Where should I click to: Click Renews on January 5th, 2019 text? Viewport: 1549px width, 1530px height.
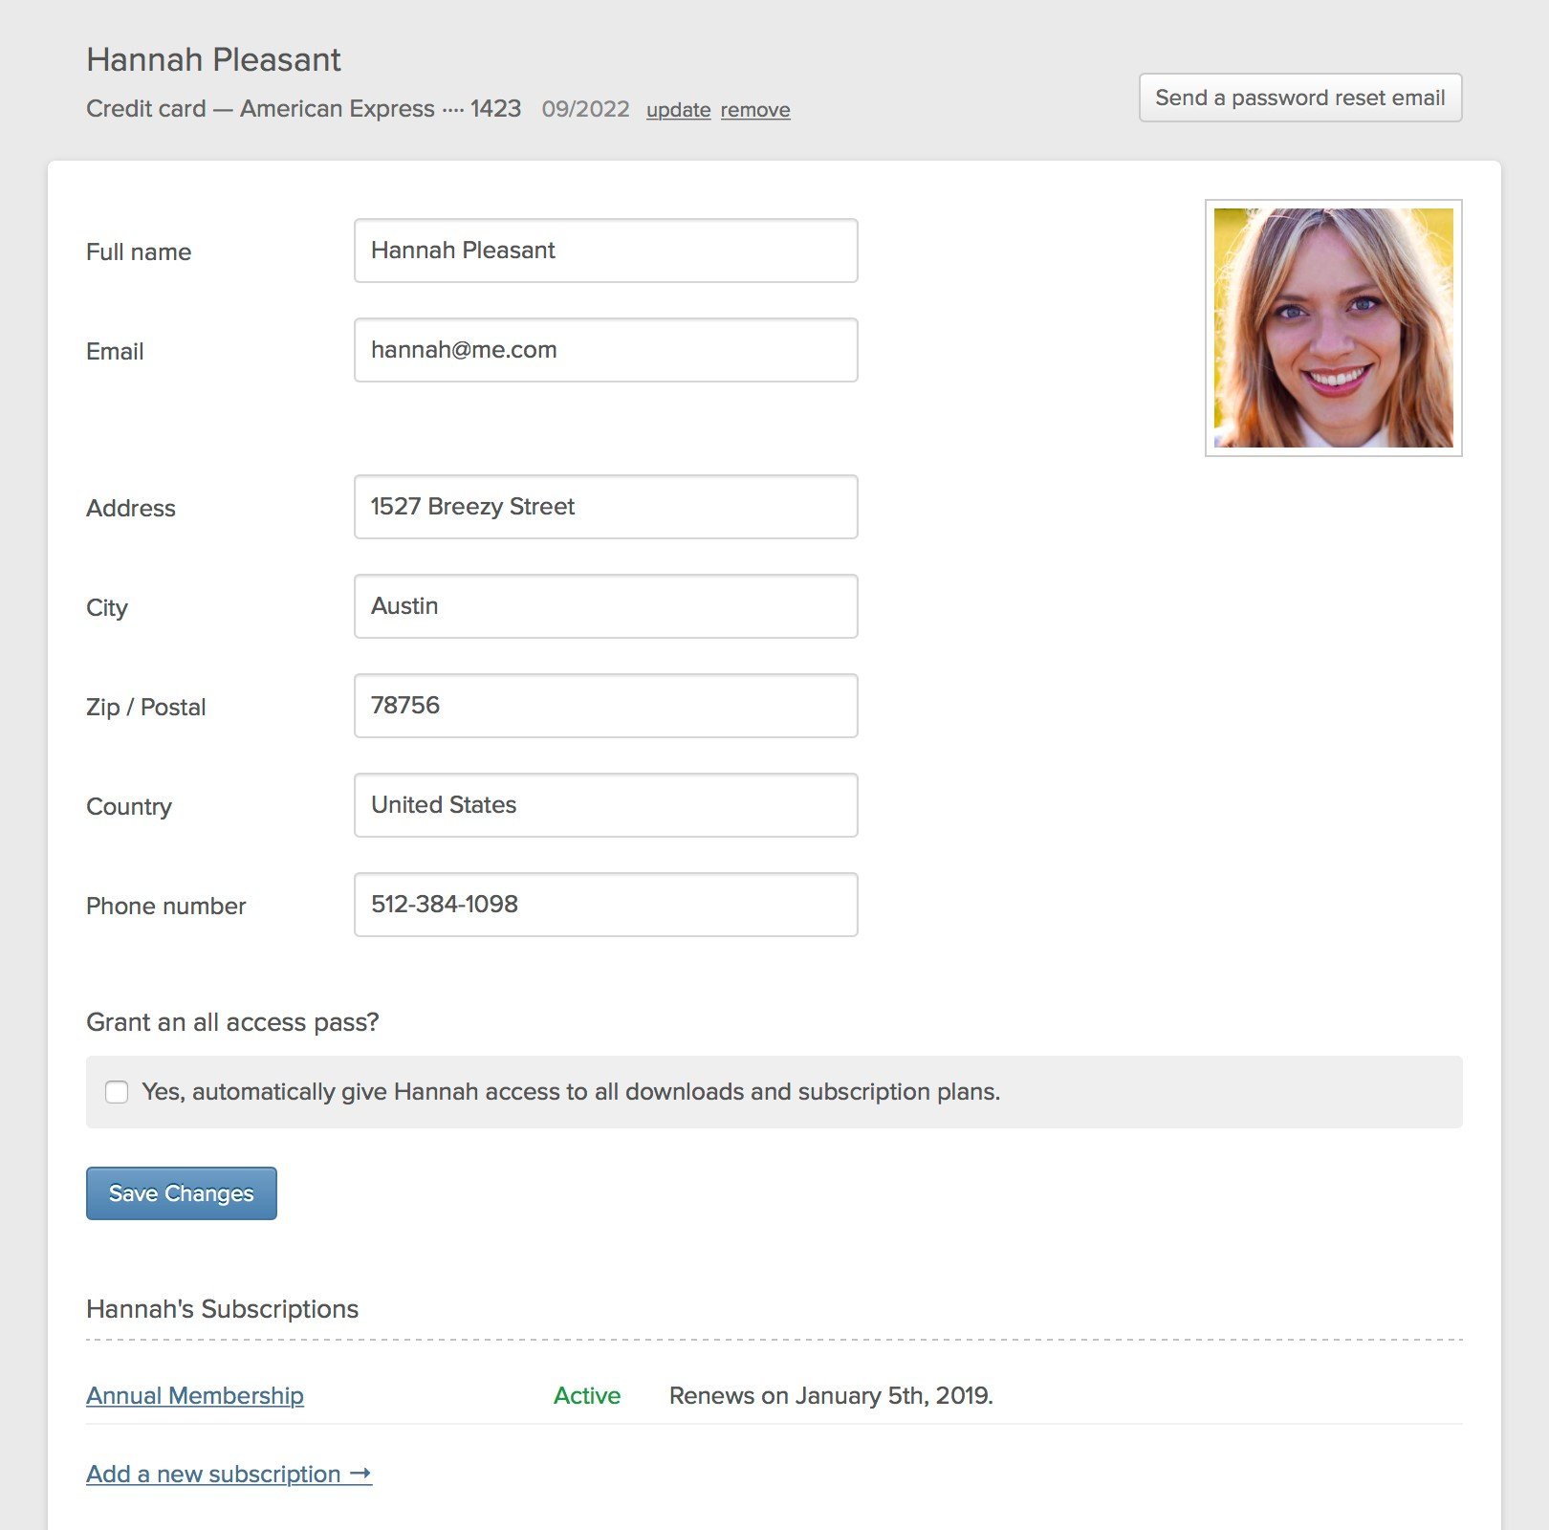831,1396
